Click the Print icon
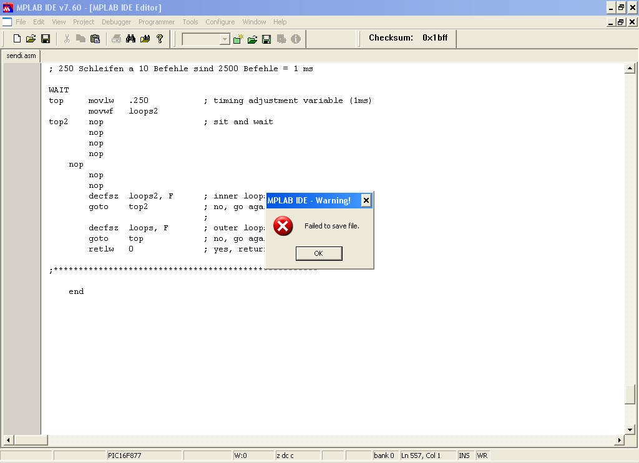 coord(117,39)
